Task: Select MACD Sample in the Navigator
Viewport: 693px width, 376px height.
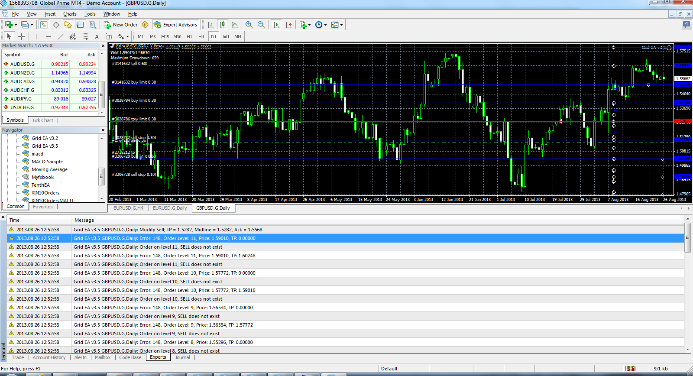Action: coord(47,162)
